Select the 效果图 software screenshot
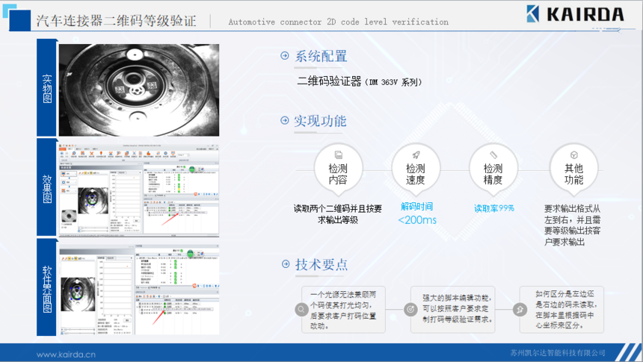The height and width of the screenshot is (362, 643). click(139, 189)
